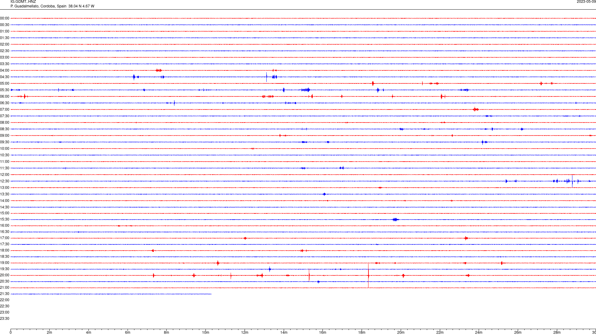Image resolution: width=596 pixels, height=335 pixels.
Task: Select the 04:00 time row label
Action: pos(5,70)
